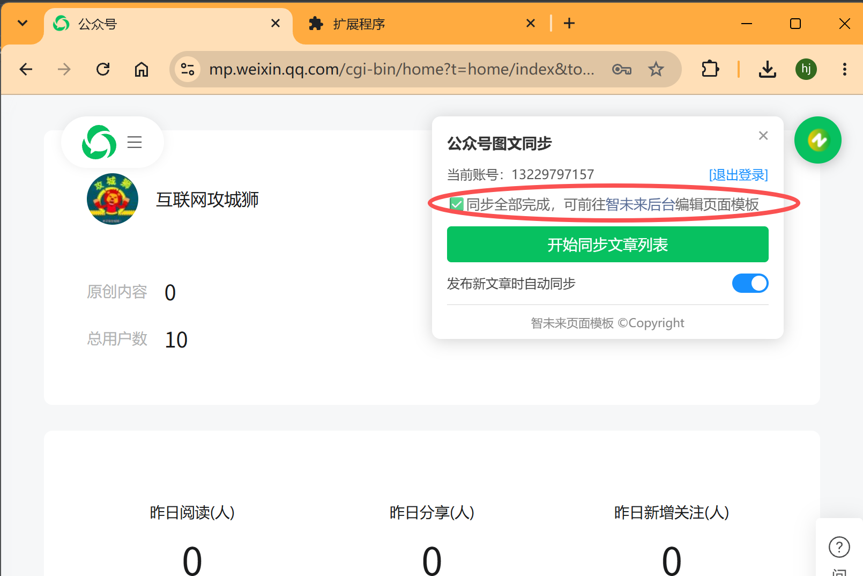
Task: Click the 退出登录 link
Action: [x=739, y=175]
